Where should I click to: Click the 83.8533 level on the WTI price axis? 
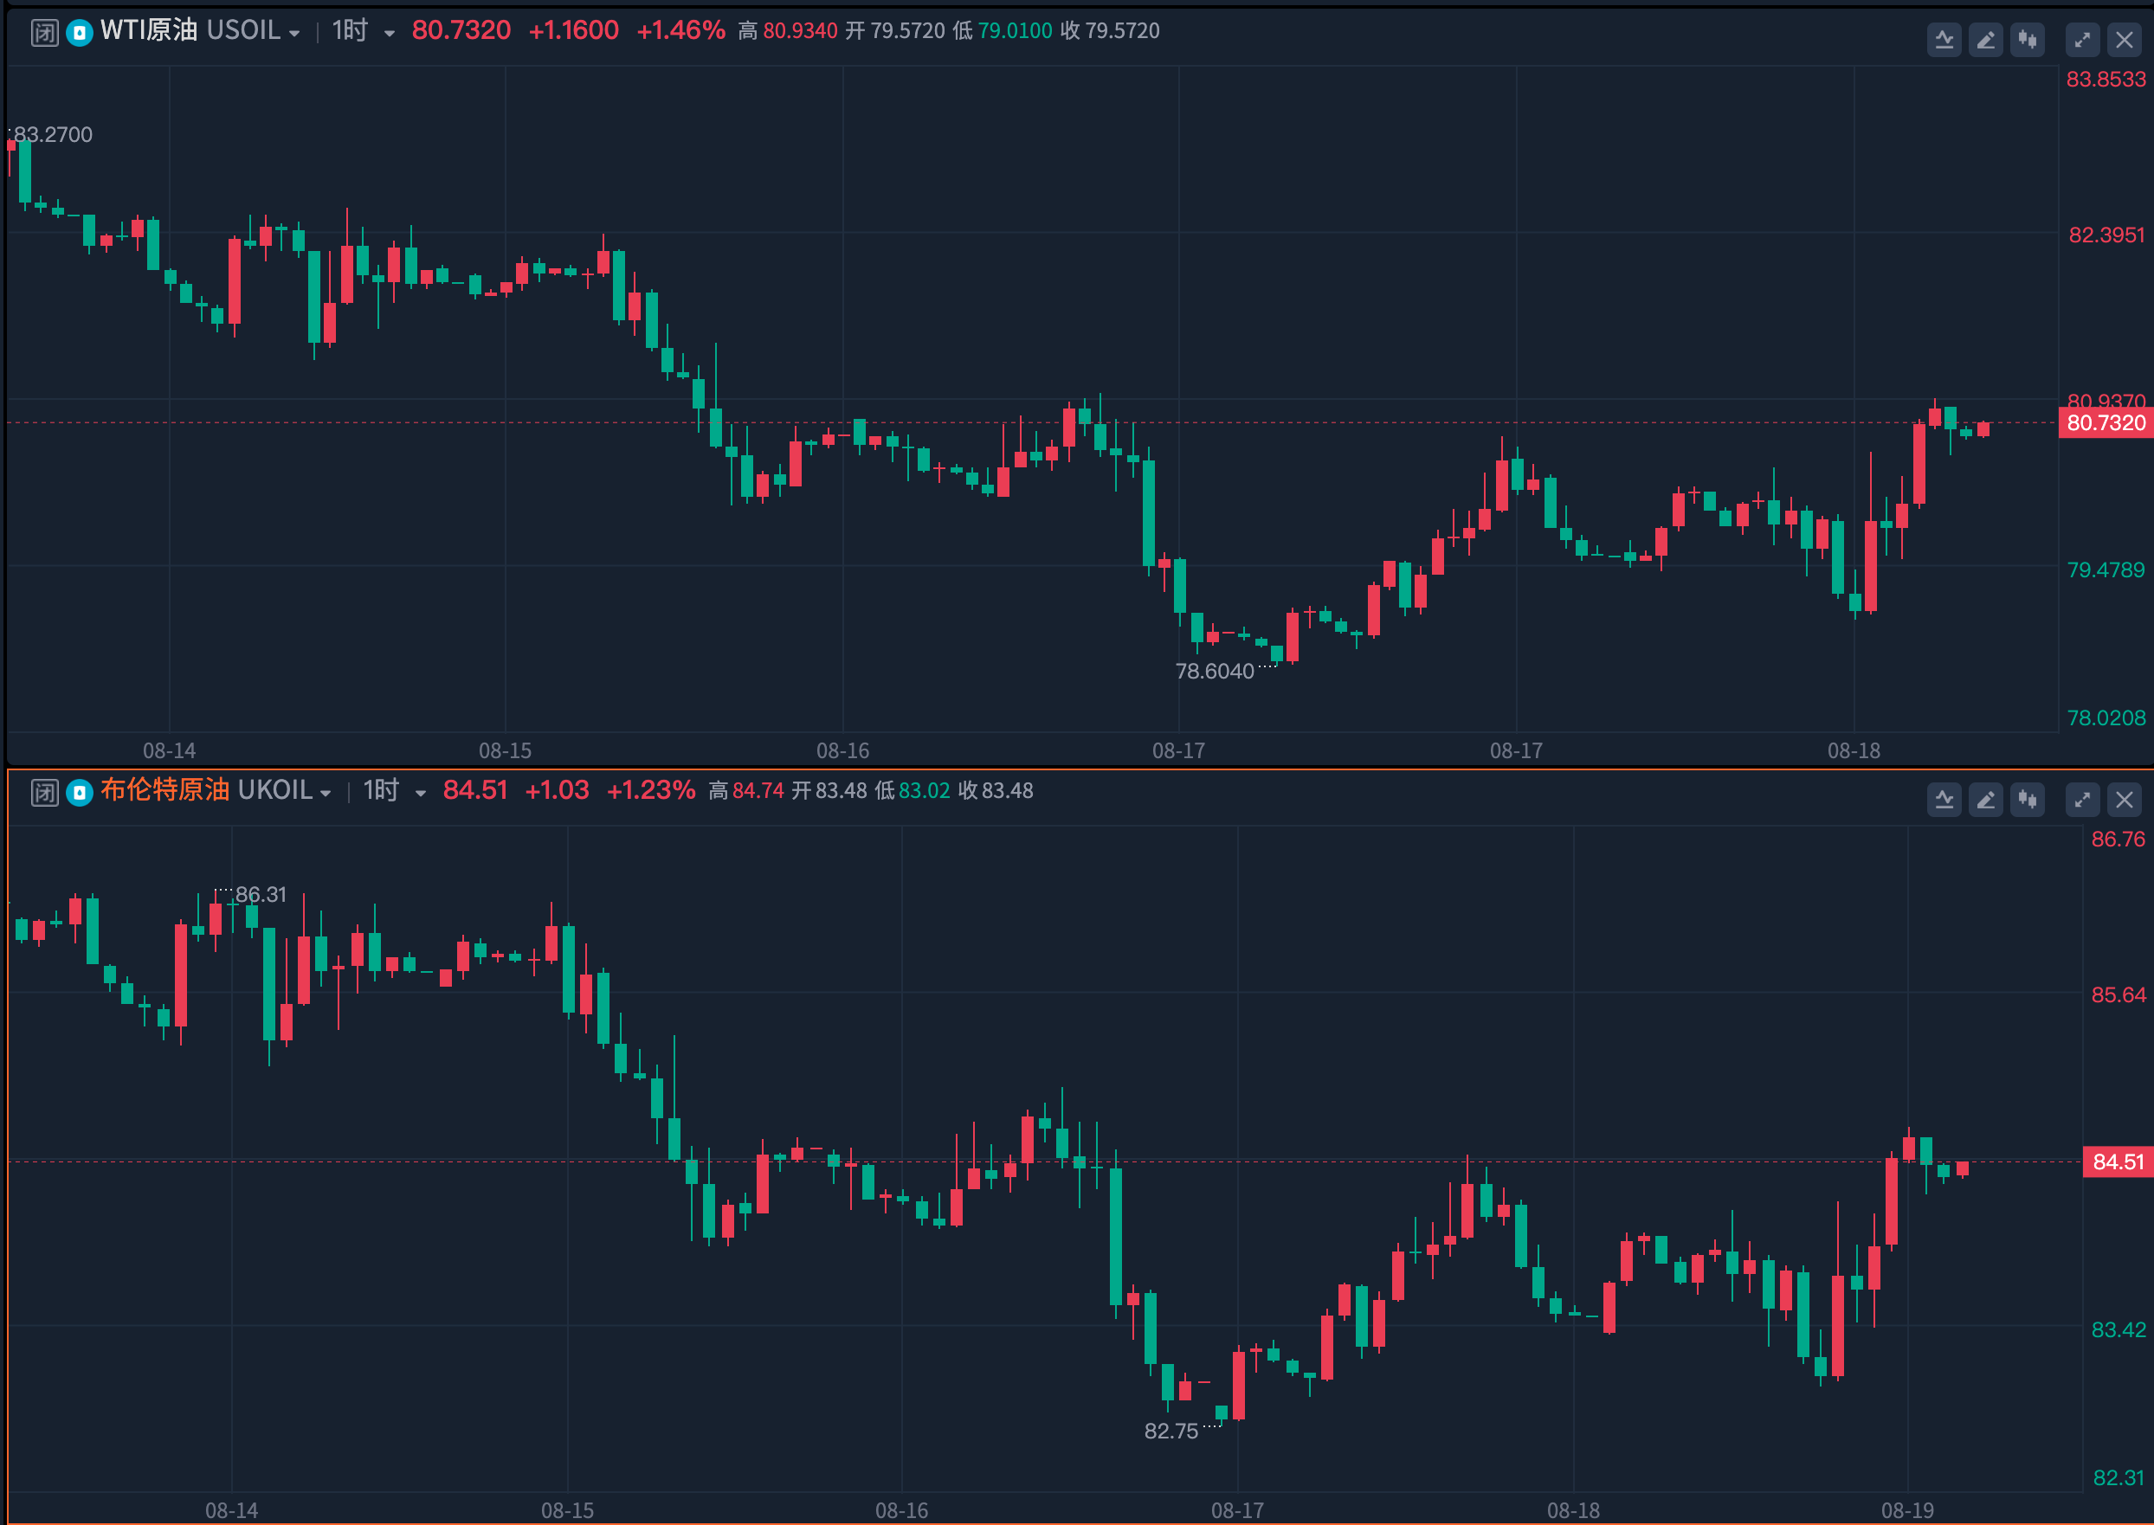pyautogui.click(x=2106, y=80)
